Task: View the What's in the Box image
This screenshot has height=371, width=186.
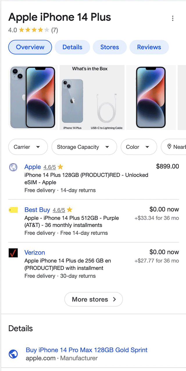Action: tap(92, 98)
